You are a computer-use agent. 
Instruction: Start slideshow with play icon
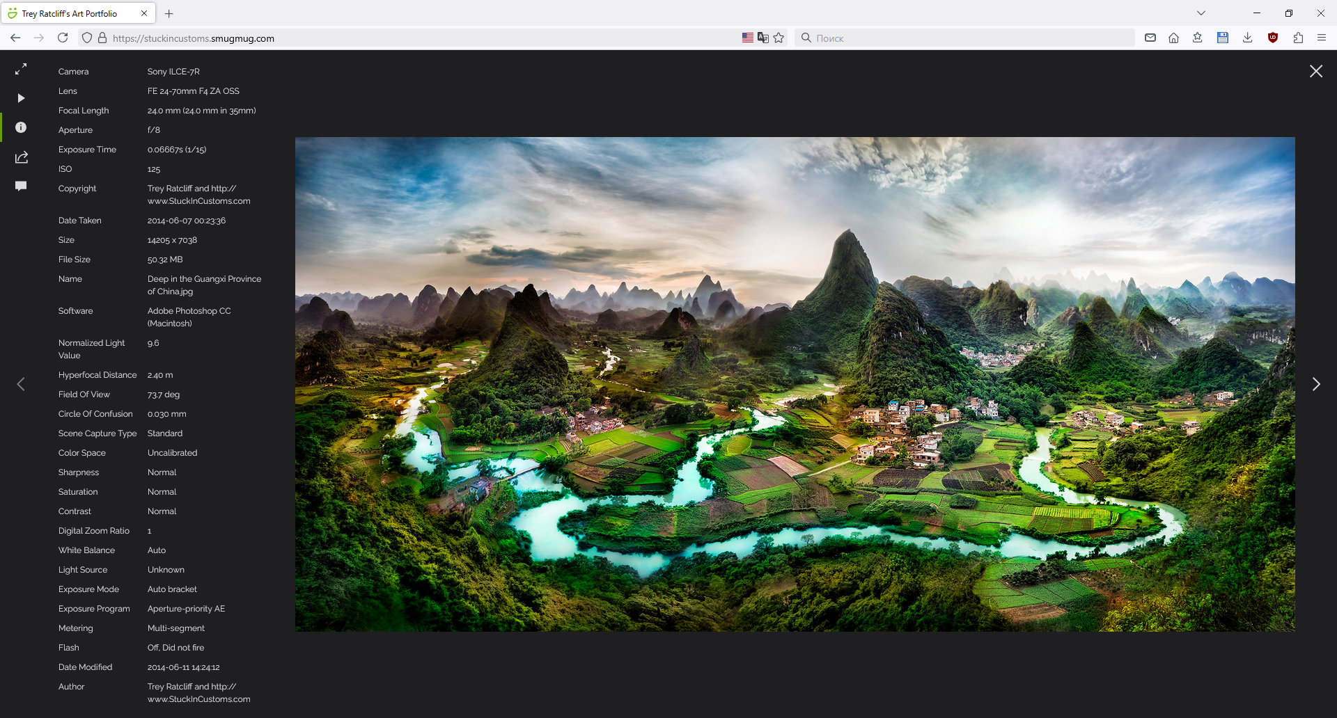coord(21,98)
